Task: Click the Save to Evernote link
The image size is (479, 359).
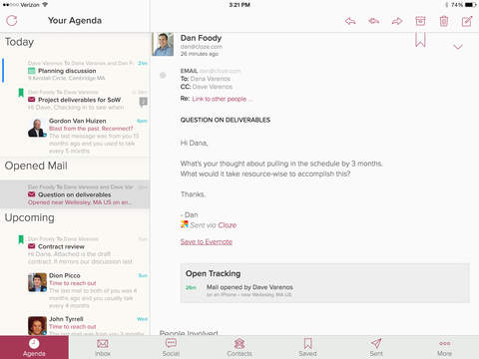Action: coord(207,242)
